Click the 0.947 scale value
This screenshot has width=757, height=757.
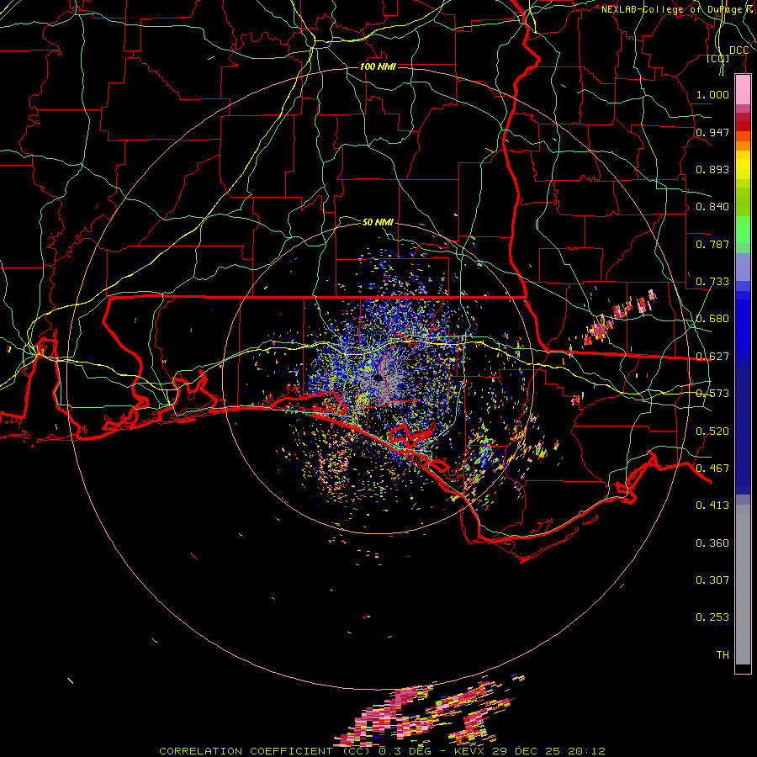[712, 132]
